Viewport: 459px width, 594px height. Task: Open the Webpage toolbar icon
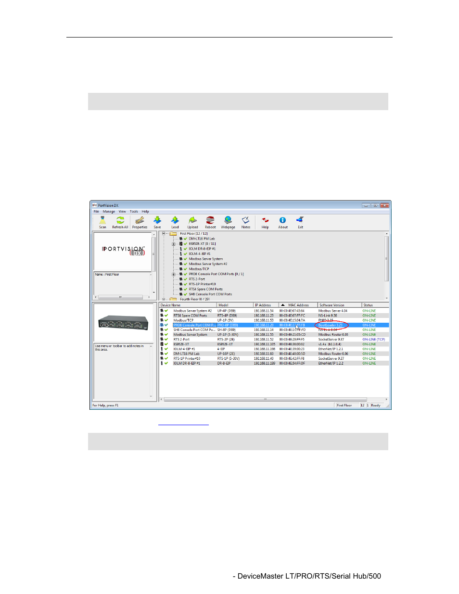tap(228, 222)
